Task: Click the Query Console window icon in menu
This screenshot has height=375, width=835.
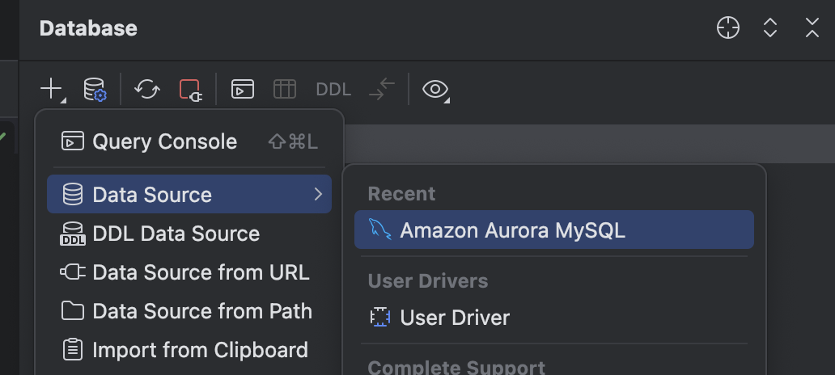Action: point(73,141)
